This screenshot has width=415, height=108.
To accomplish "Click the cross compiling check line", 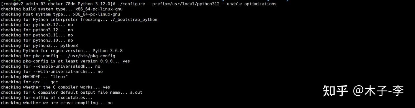I will (57, 103).
